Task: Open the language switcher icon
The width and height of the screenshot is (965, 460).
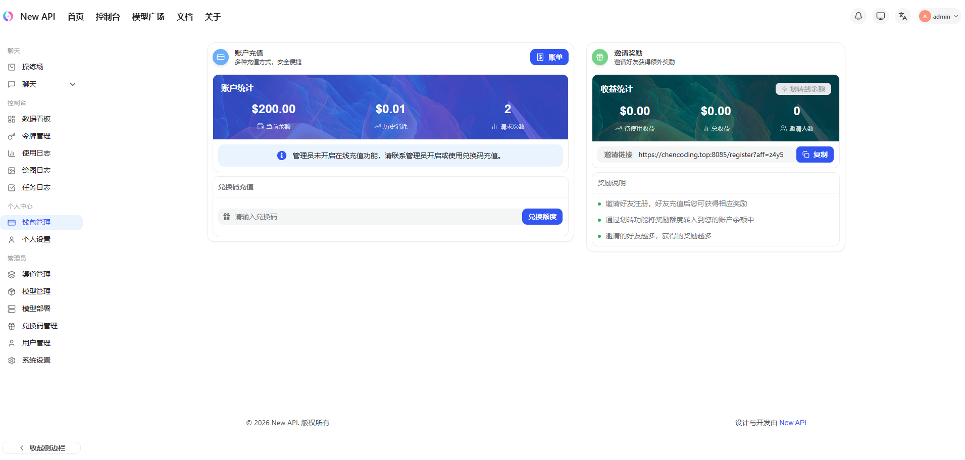Action: pos(902,16)
